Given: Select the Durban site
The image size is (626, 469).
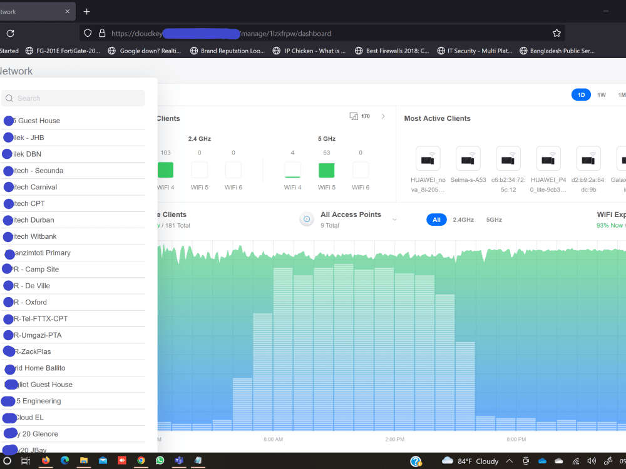Looking at the screenshot, I should click(73, 219).
